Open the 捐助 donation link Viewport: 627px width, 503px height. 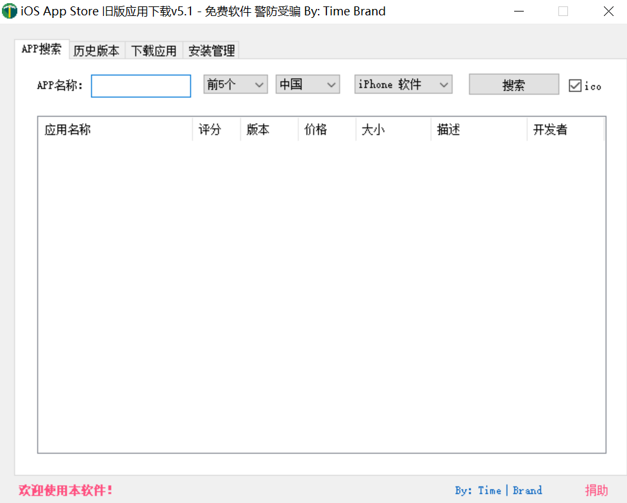pyautogui.click(x=596, y=490)
